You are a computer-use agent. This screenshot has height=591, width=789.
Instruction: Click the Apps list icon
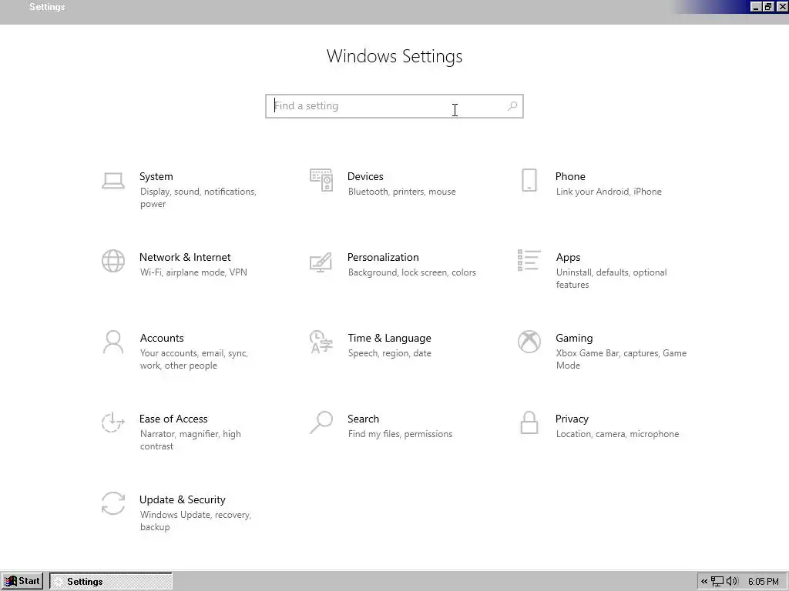pos(529,261)
